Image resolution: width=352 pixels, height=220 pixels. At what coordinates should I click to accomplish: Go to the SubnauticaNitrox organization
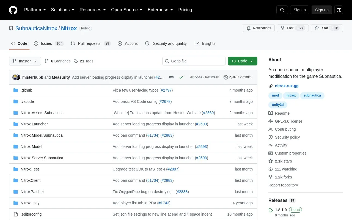pos(36,28)
